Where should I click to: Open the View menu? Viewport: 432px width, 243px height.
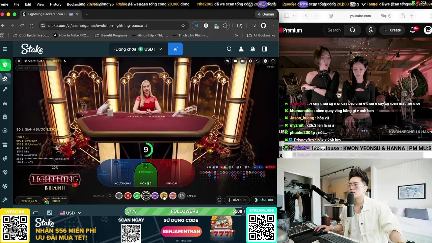point(40,4)
